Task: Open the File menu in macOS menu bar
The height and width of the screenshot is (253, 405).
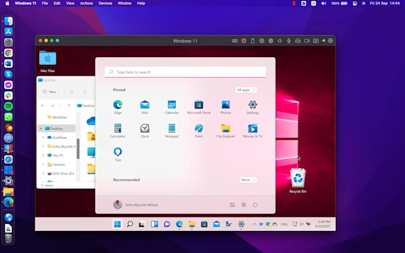Action: coord(45,4)
